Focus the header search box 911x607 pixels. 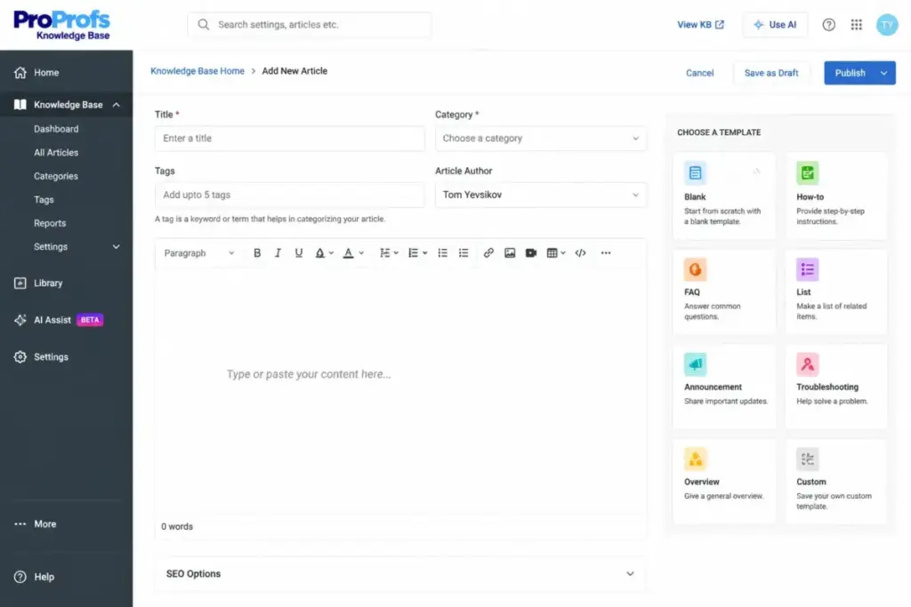pyautogui.click(x=309, y=24)
